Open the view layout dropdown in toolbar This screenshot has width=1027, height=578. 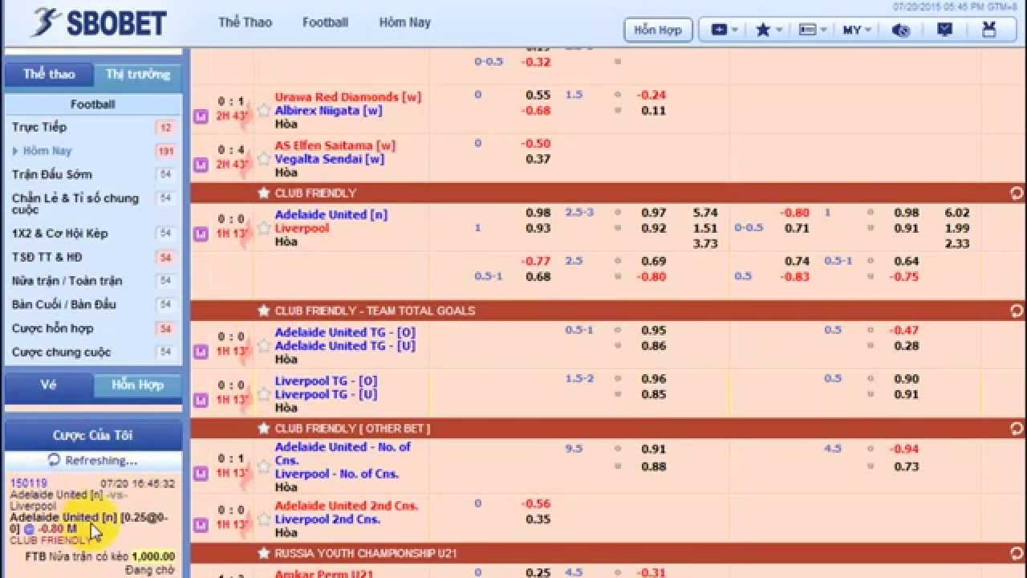click(x=813, y=30)
